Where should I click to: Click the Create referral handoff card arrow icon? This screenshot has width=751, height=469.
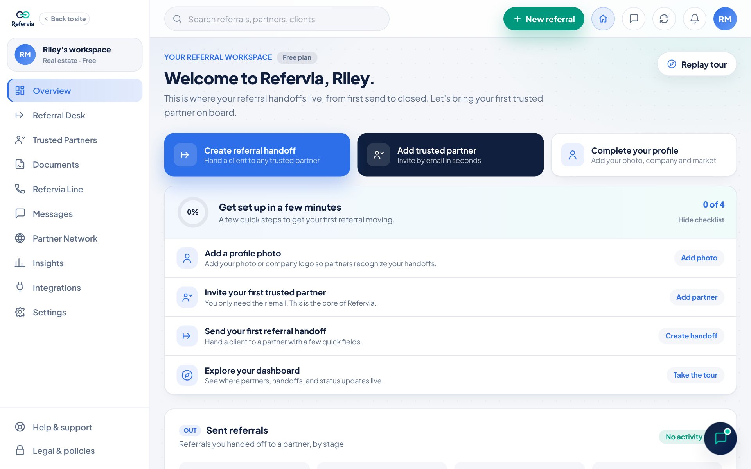click(185, 155)
